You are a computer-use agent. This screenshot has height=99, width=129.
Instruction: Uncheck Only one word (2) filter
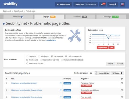point(66,56)
